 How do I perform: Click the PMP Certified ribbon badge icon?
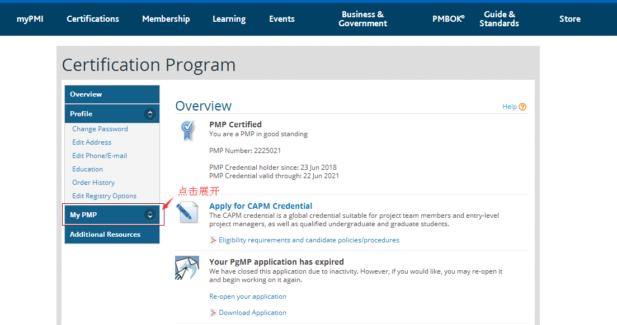[x=188, y=131]
